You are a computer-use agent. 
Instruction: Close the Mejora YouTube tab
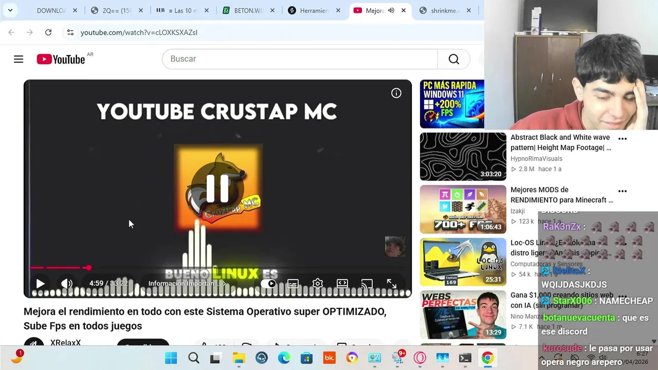(x=404, y=10)
